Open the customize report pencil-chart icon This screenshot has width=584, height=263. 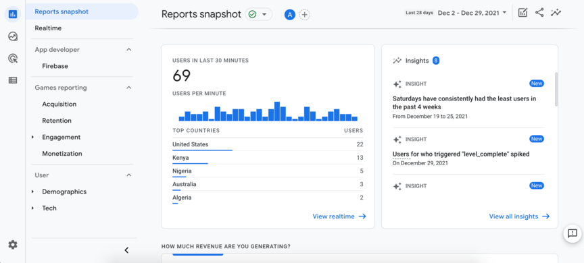(523, 13)
